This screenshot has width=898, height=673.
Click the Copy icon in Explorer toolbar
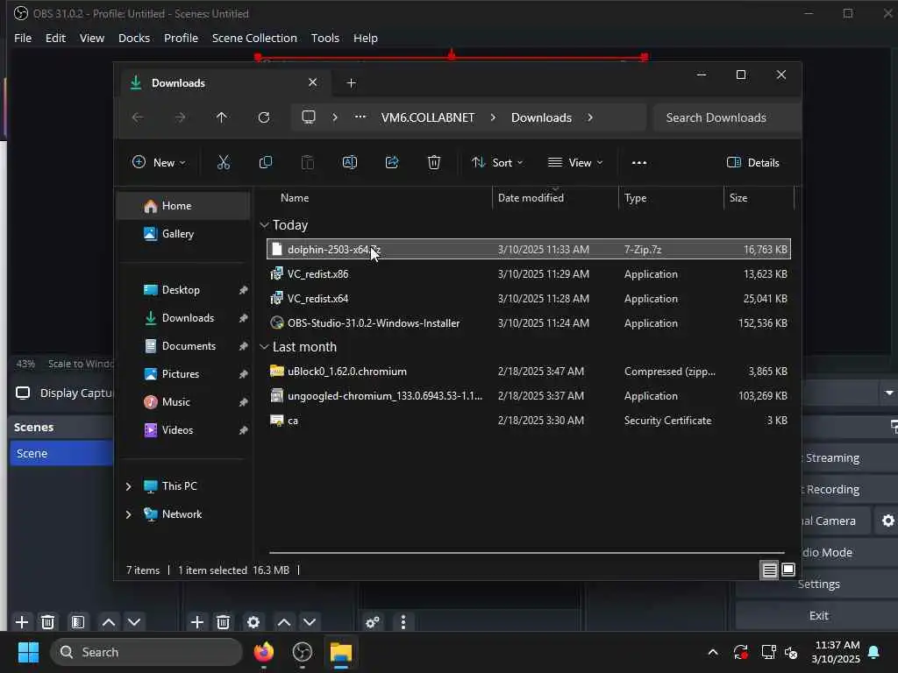pyautogui.click(x=266, y=162)
